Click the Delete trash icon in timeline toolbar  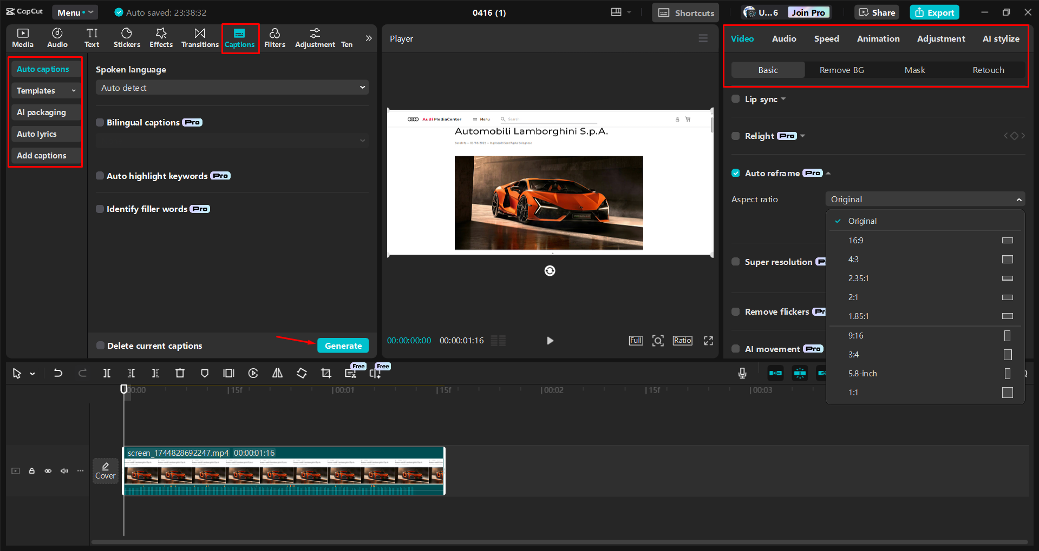coord(180,373)
